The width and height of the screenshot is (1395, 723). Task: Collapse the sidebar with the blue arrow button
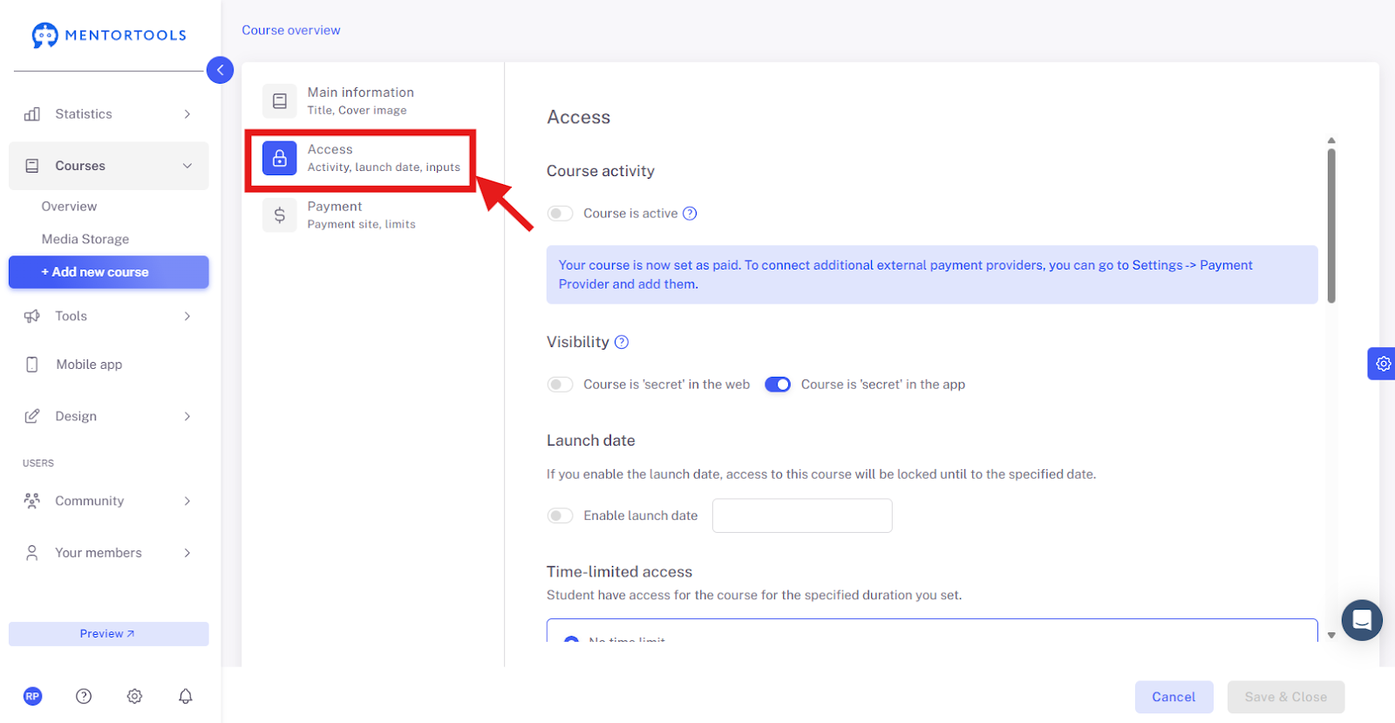click(221, 70)
